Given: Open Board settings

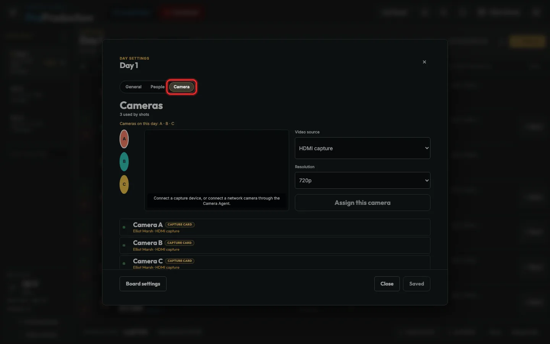Looking at the screenshot, I should (143, 284).
